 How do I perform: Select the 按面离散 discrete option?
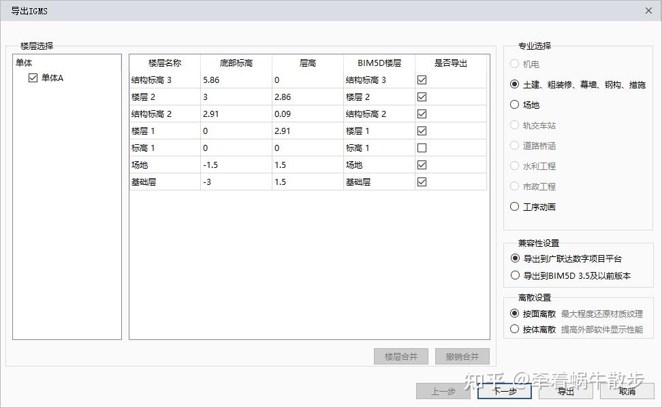point(514,314)
